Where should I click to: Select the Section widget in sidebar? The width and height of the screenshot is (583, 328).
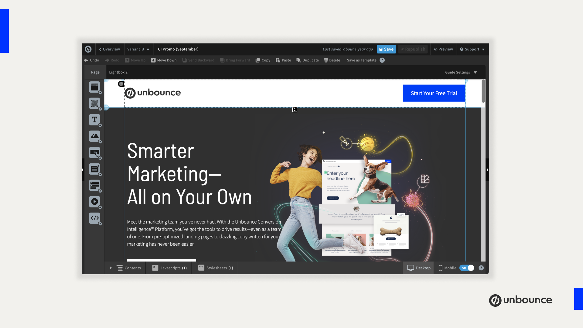[x=94, y=87]
